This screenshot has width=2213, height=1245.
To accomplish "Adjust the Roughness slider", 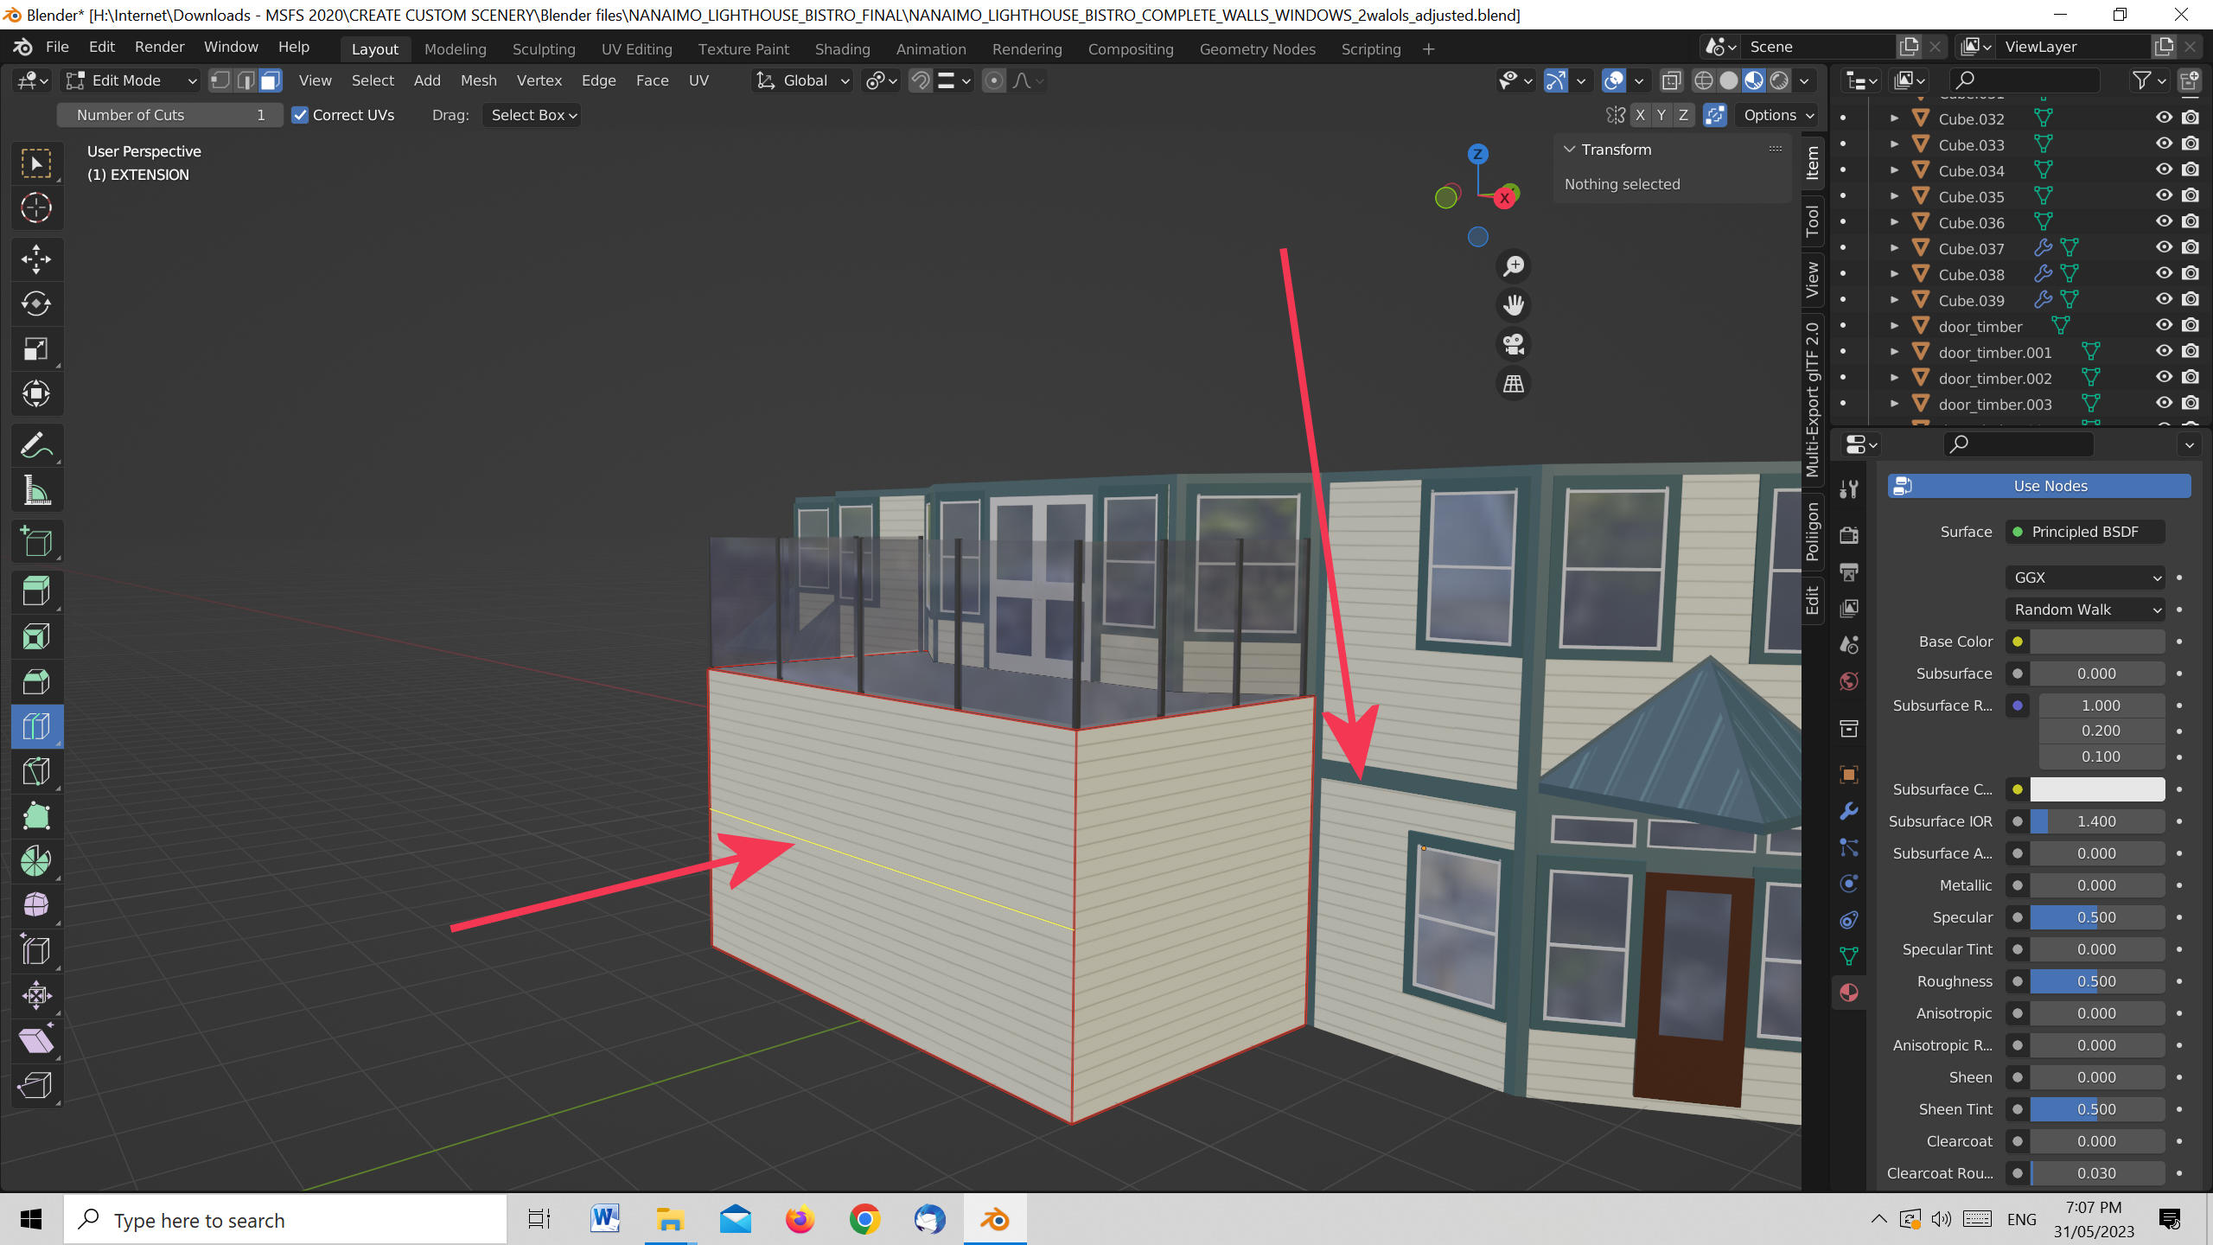I will [2097, 981].
